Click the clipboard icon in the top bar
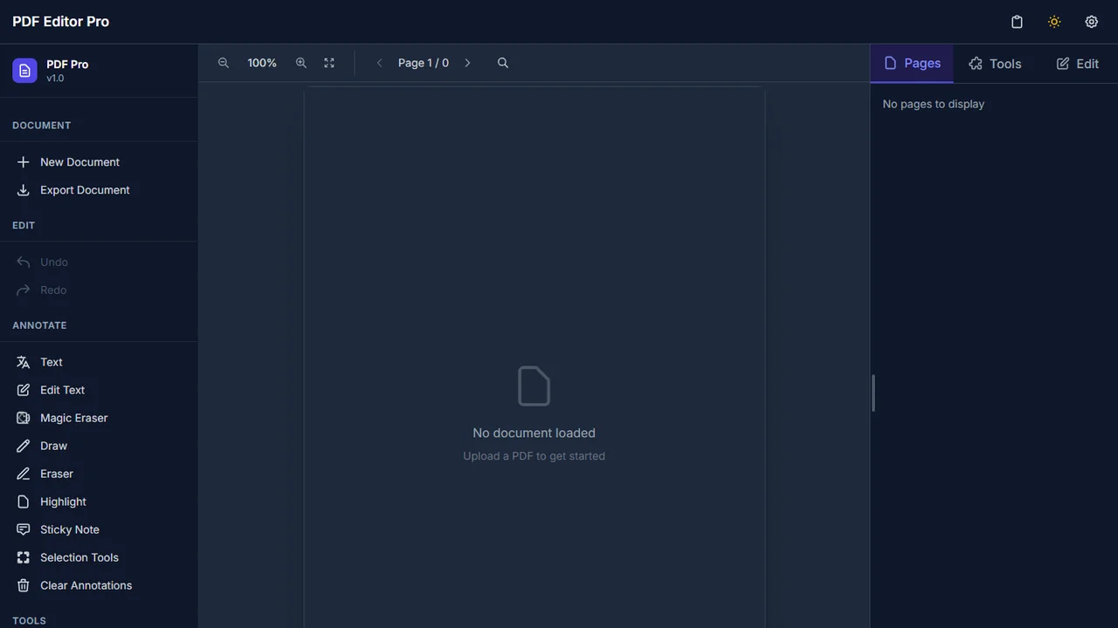The width and height of the screenshot is (1118, 628). [1017, 22]
